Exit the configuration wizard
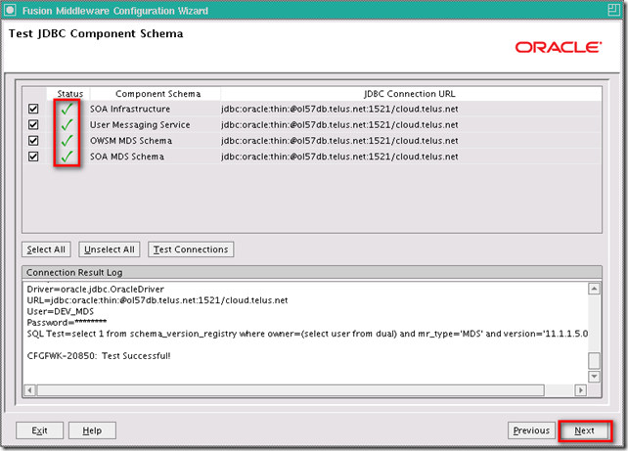This screenshot has height=451, width=628. [x=40, y=430]
